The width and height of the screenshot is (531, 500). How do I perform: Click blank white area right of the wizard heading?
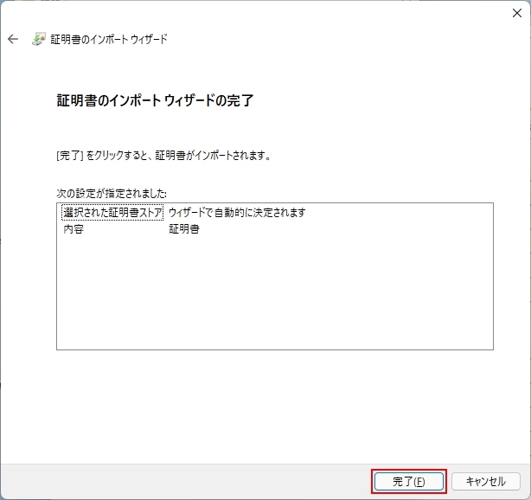click(389, 100)
